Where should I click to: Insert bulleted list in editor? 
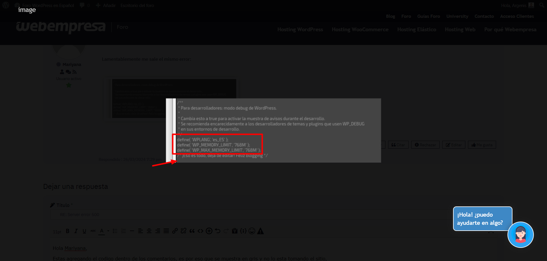pyautogui.click(x=115, y=231)
